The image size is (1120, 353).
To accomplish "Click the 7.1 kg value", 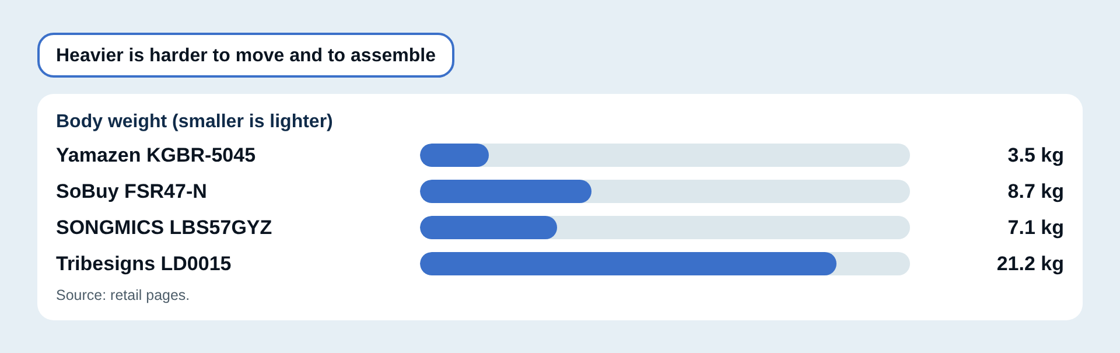I will (x=1035, y=228).
